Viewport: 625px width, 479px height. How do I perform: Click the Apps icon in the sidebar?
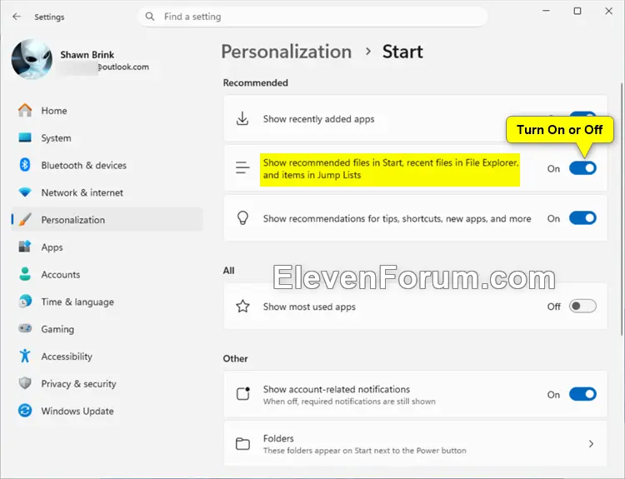[25, 247]
